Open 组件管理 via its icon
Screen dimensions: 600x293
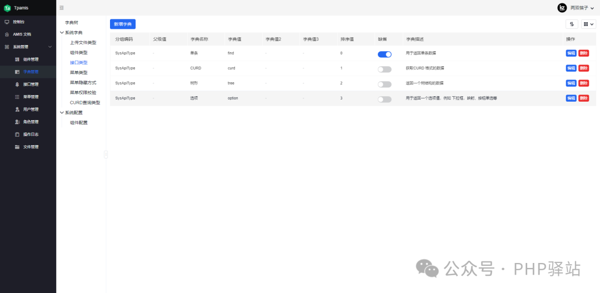[x=17, y=59]
